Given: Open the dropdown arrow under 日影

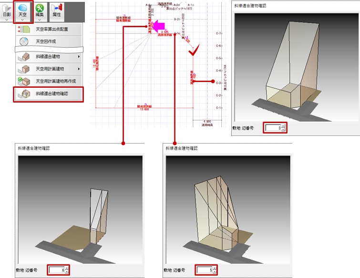Looking at the screenshot, I should [x=7, y=20].
